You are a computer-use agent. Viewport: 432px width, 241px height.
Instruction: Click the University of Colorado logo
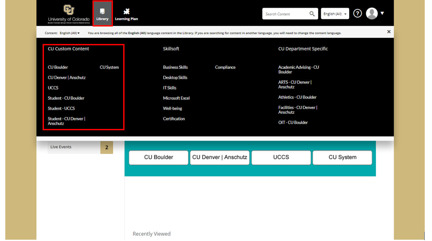tap(69, 14)
